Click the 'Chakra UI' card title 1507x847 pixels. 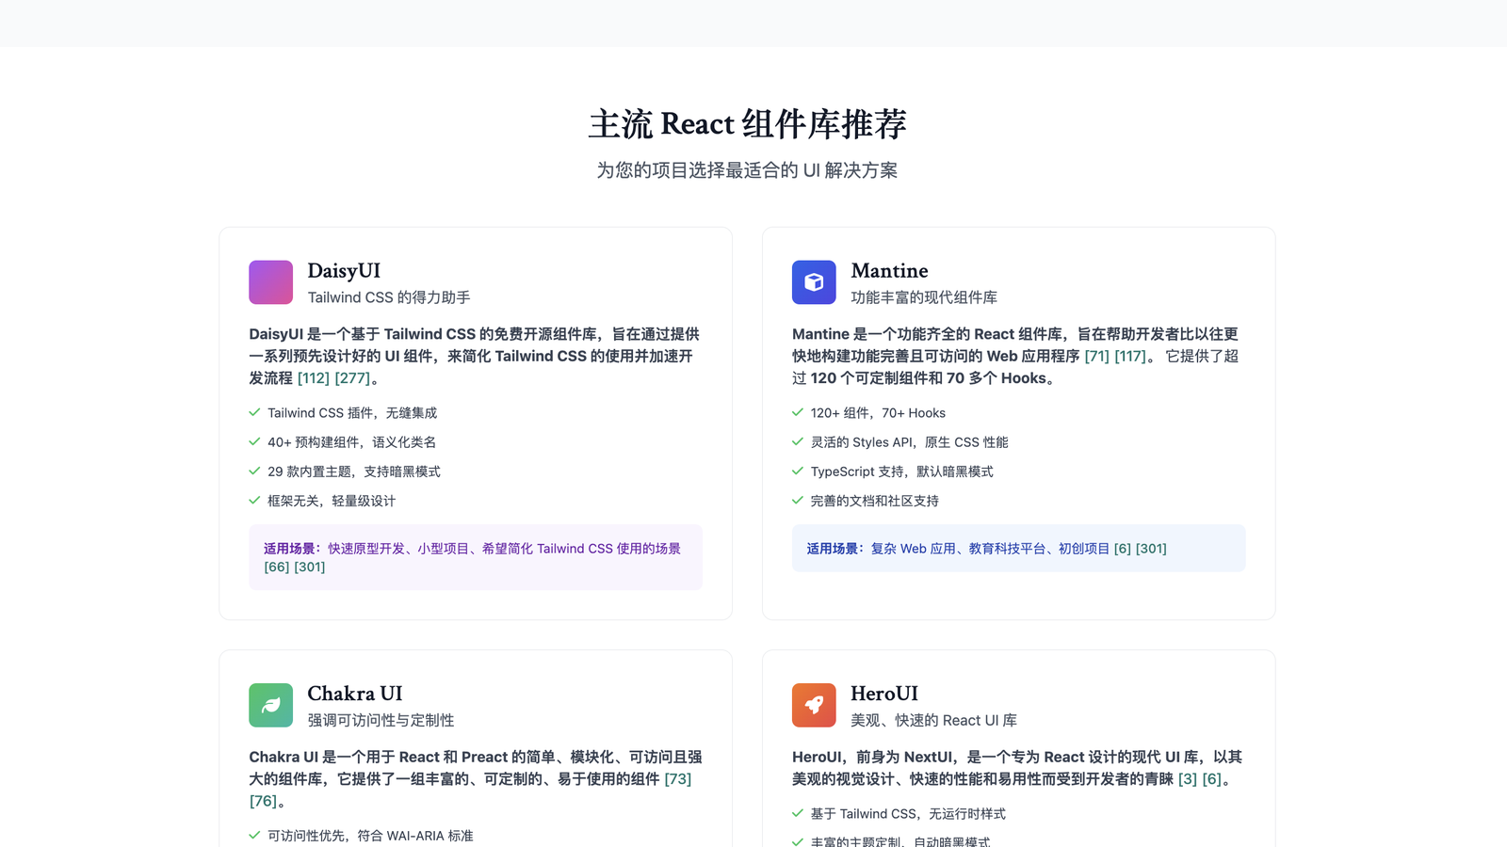355,694
